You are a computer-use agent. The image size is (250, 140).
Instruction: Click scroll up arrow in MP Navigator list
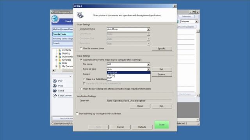198,31
